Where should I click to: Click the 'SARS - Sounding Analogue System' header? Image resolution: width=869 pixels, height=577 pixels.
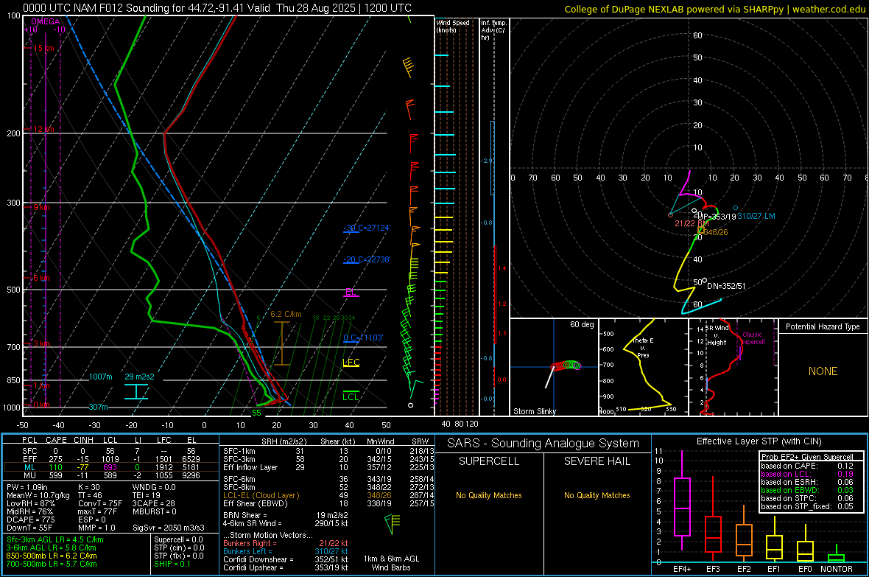click(543, 444)
